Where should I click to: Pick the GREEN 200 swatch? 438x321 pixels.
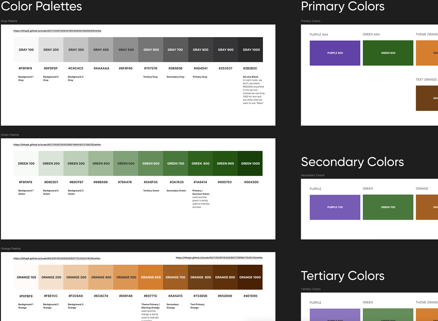tap(51, 163)
